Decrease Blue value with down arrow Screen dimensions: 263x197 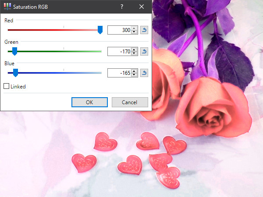(x=134, y=75)
